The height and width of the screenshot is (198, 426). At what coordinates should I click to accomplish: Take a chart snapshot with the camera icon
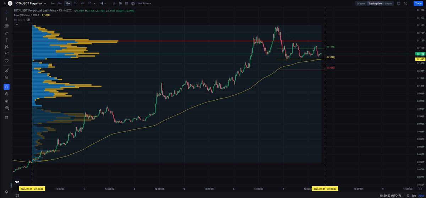coord(133,3)
